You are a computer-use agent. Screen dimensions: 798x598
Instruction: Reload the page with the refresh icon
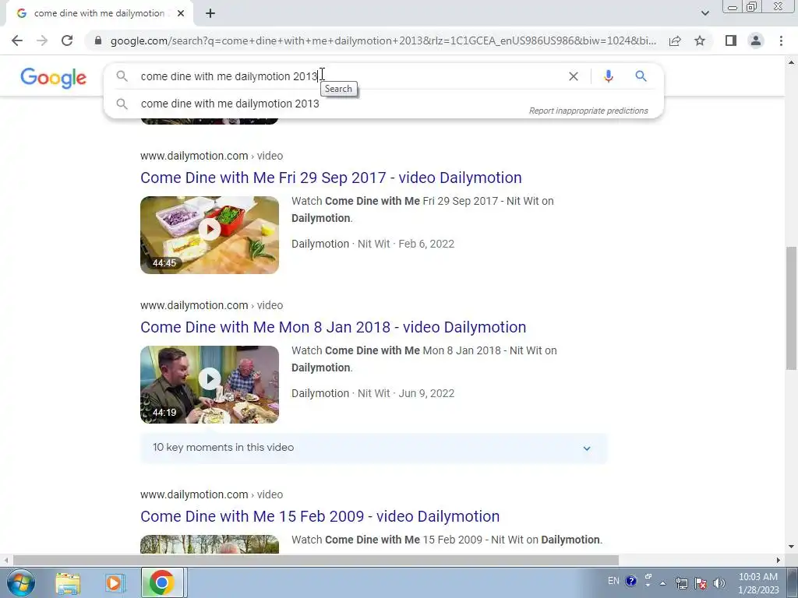click(x=67, y=40)
